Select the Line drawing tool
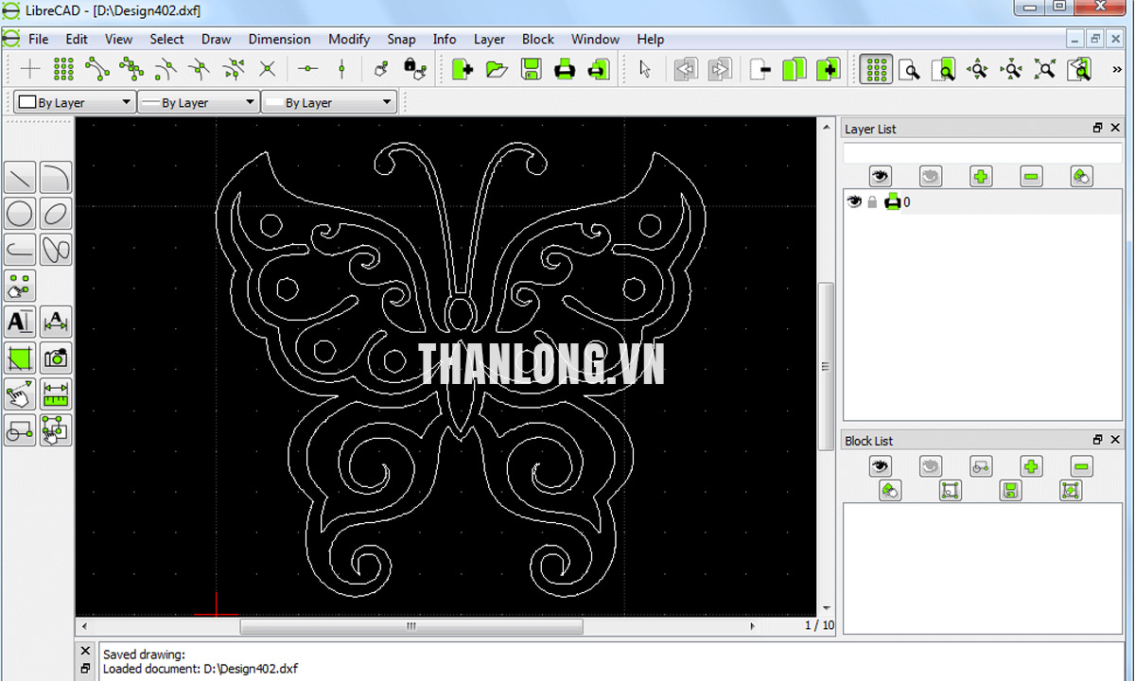Image resolution: width=1135 pixels, height=681 pixels. pyautogui.click(x=21, y=177)
